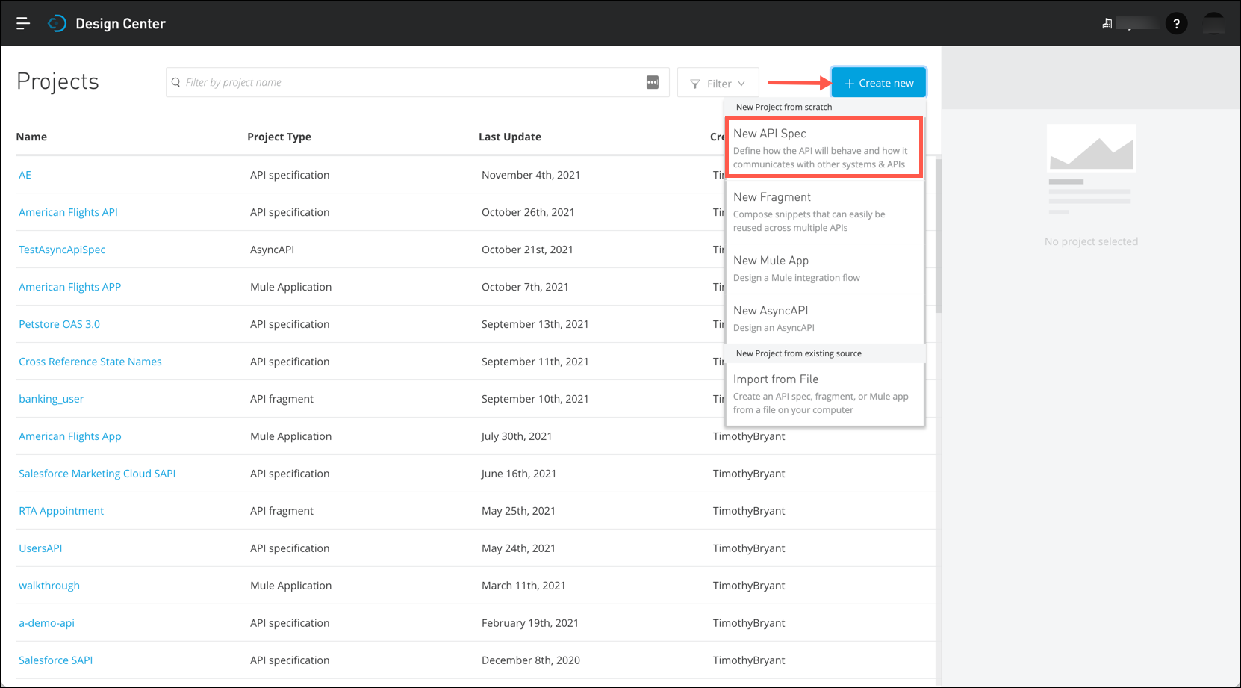Sort by Project Type column header
Screen dimensions: 1241x688
(x=279, y=137)
